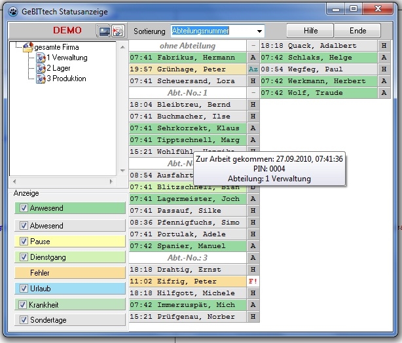
Task: Click the Az status badge for Grünhage, Peter
Action: (x=253, y=69)
